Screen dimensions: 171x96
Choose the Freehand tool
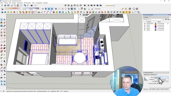click(5, 29)
